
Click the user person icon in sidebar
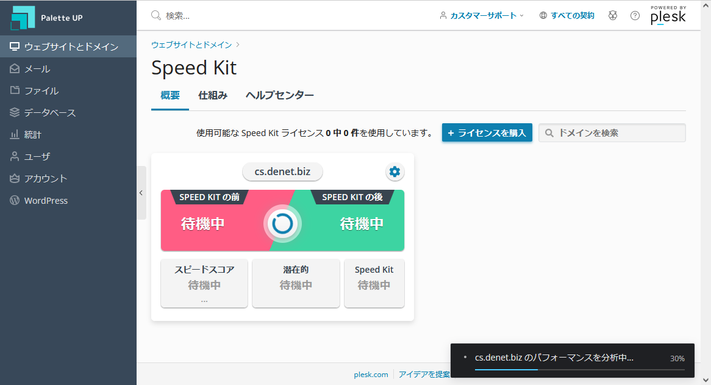[x=15, y=156]
